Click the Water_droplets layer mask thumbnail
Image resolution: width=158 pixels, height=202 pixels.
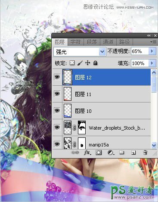point(82,127)
